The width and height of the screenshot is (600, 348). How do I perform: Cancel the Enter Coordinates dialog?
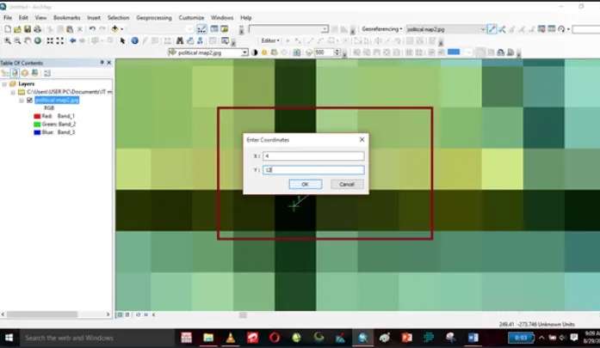click(x=347, y=185)
